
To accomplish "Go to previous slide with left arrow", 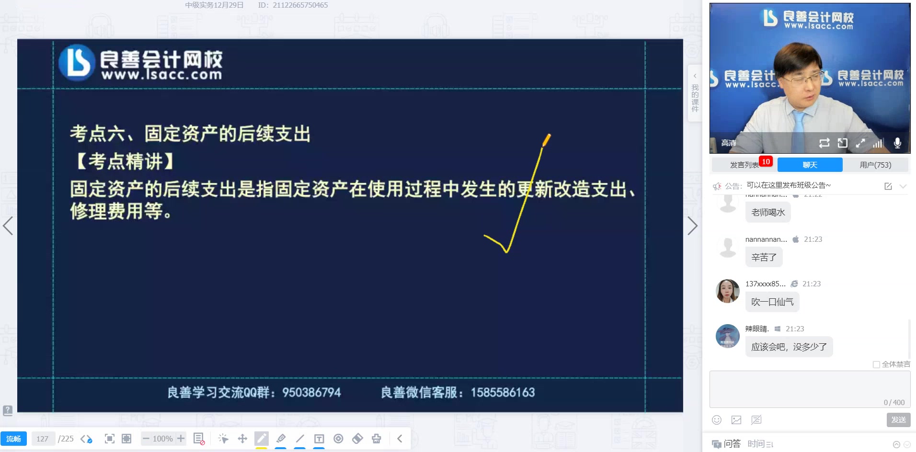I will point(8,226).
